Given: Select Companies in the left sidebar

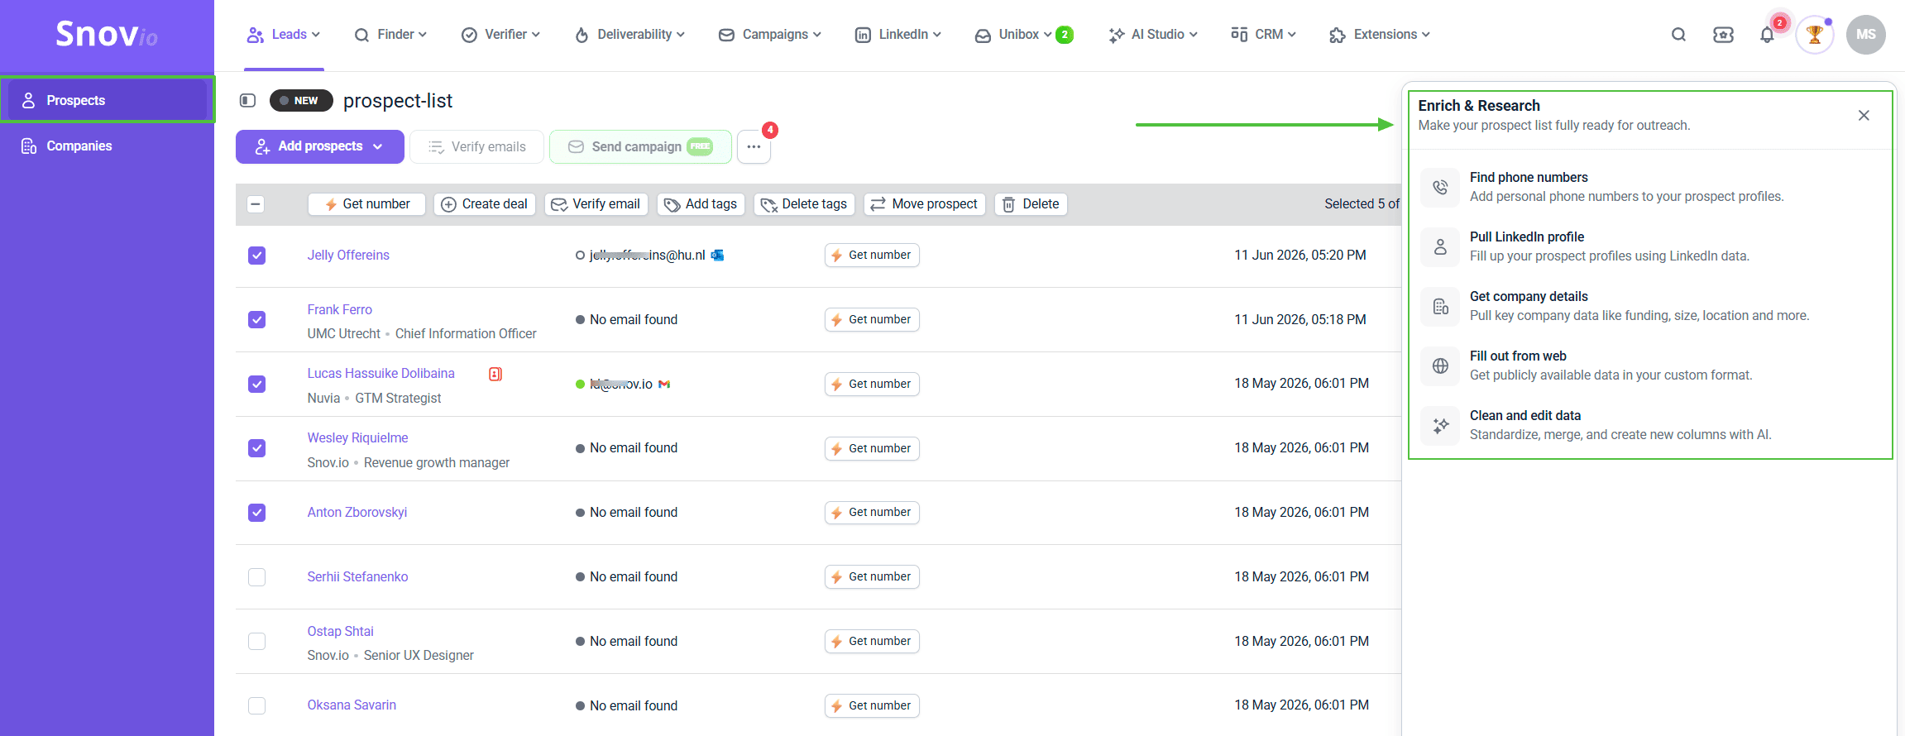Looking at the screenshot, I should 108,146.
